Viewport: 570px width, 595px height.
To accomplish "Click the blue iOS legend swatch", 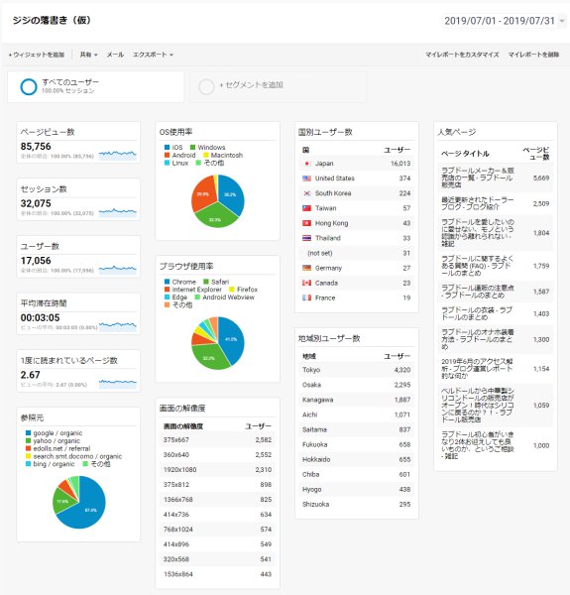I will click(167, 147).
